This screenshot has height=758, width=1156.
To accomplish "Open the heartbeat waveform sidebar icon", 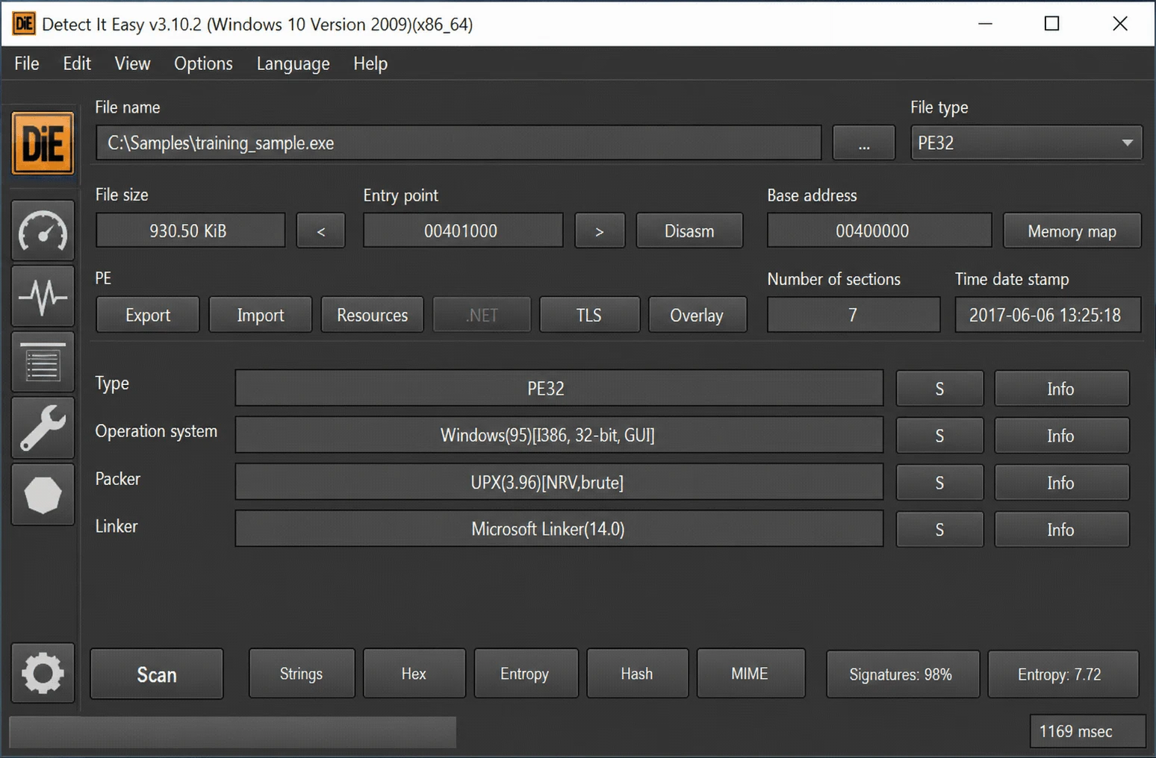I will (x=43, y=296).
